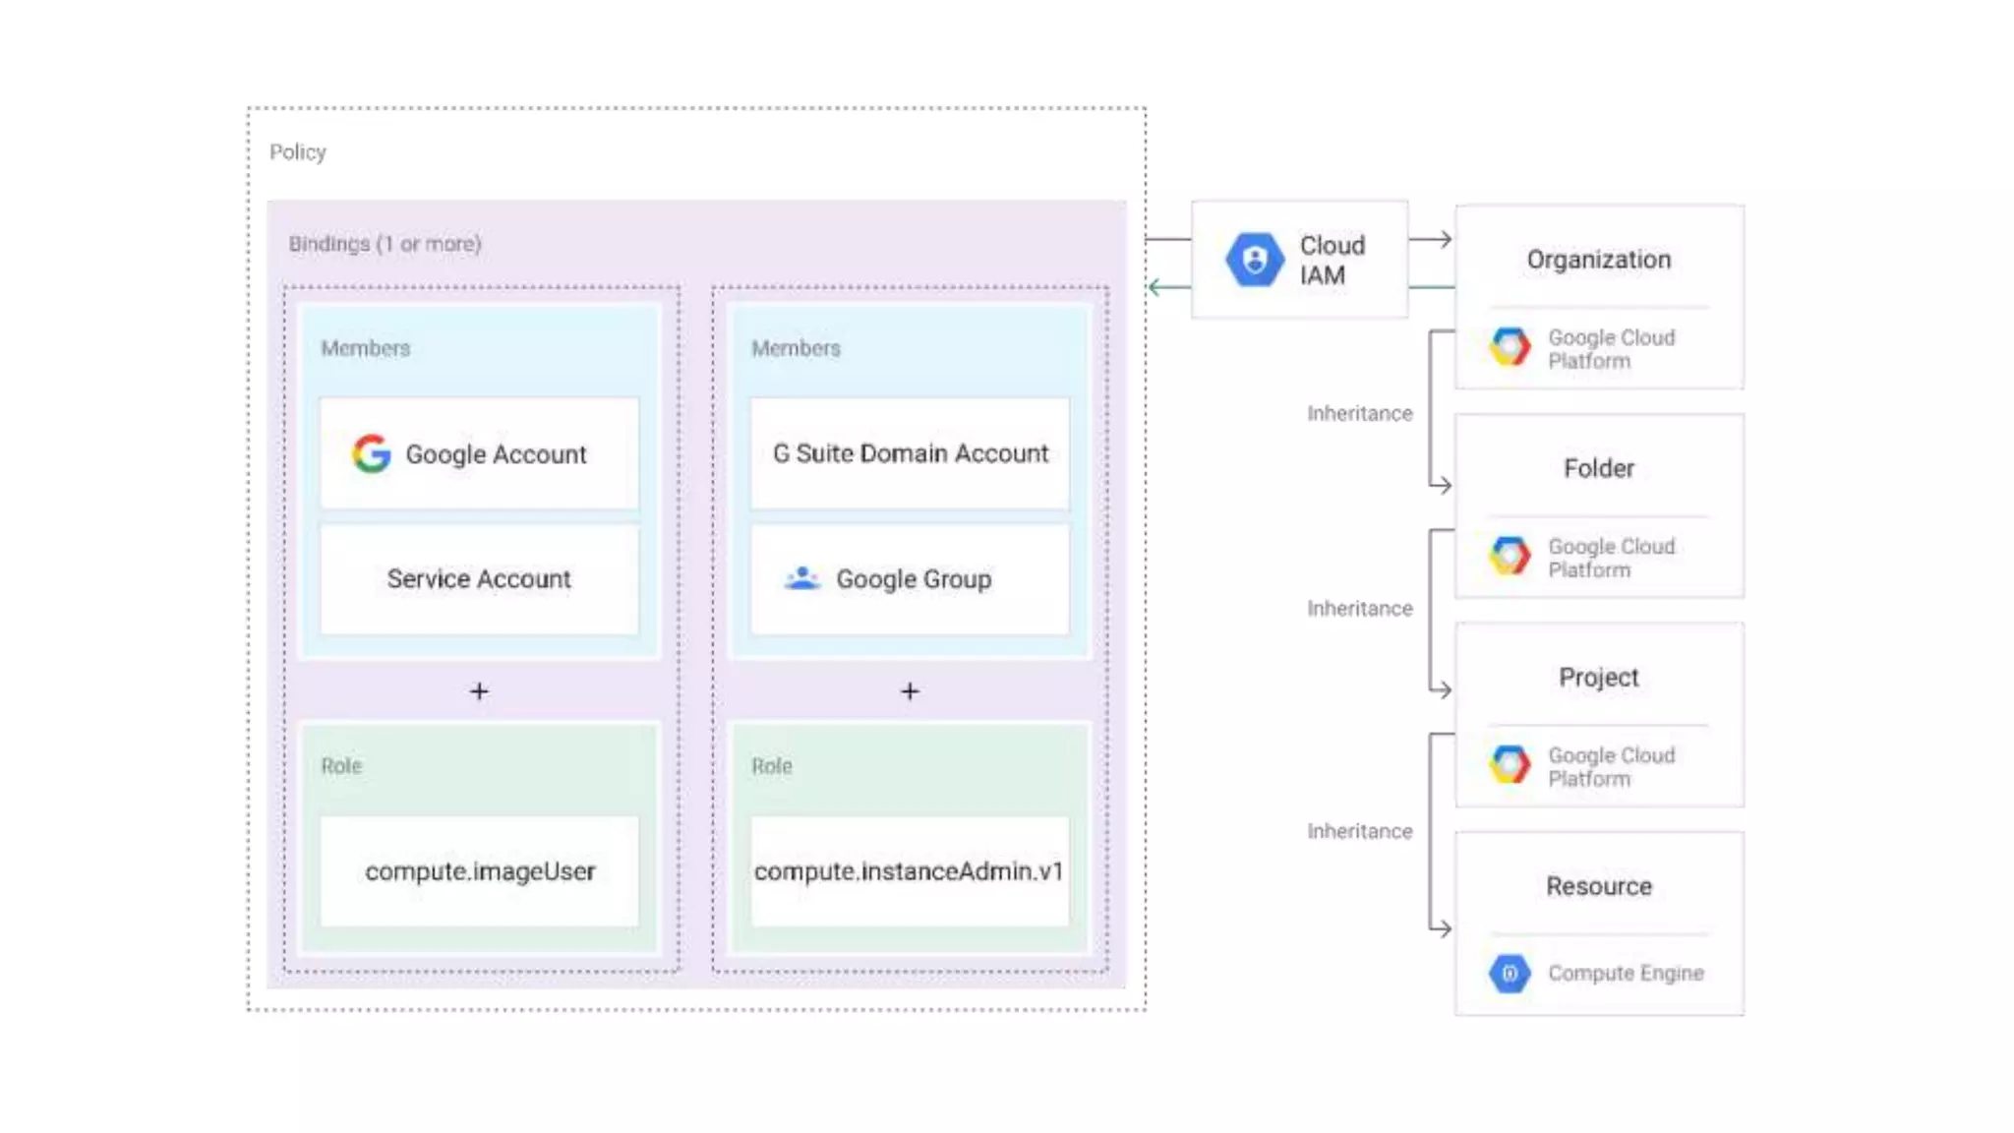The height and width of the screenshot is (1133, 2014).
Task: Click the plus sign below Google Group
Action: pyautogui.click(x=910, y=691)
